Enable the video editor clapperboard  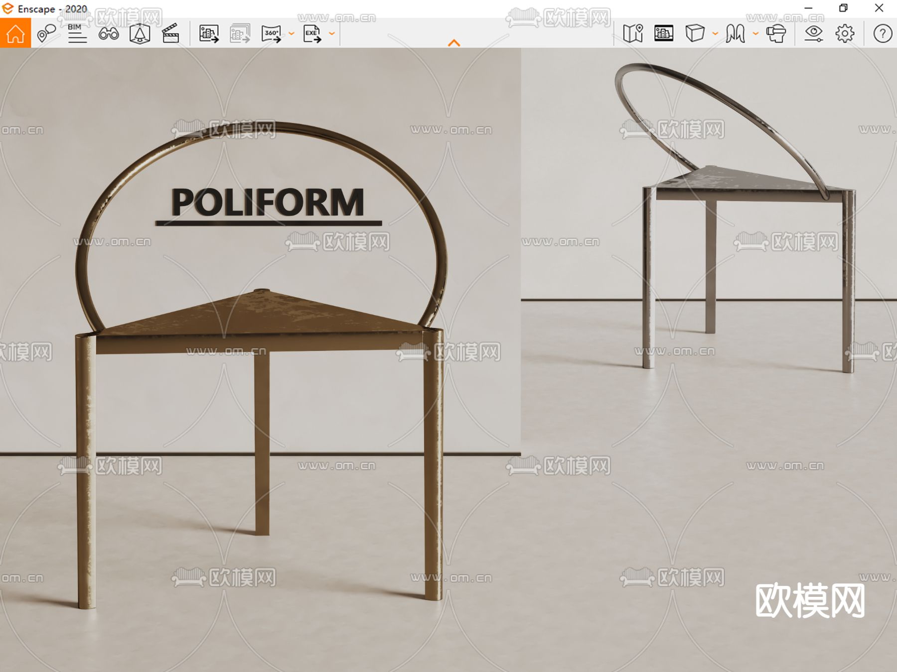170,33
